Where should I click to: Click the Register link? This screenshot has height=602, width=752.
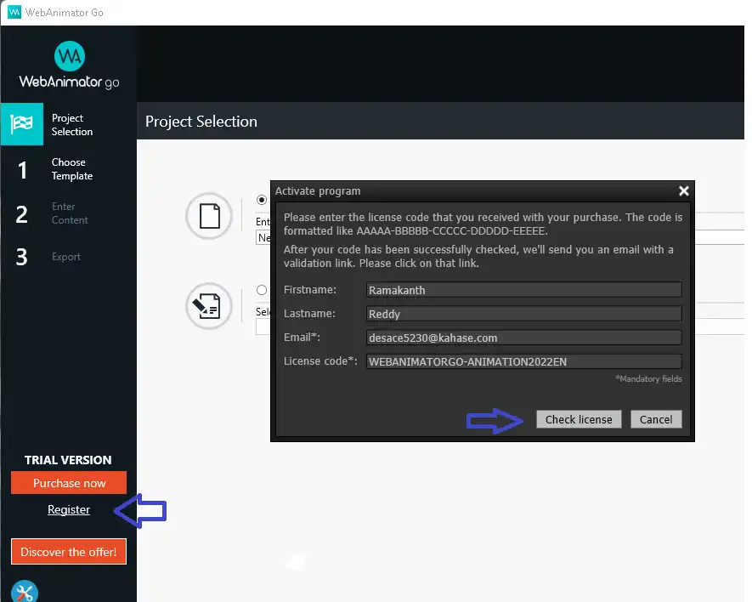point(69,509)
